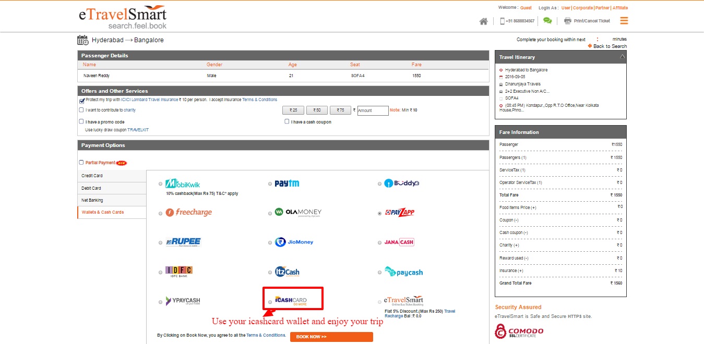Image resolution: width=704 pixels, height=344 pixels.
Task: Click the printer icon for Print/Cancel Ticket
Action: 568,21
